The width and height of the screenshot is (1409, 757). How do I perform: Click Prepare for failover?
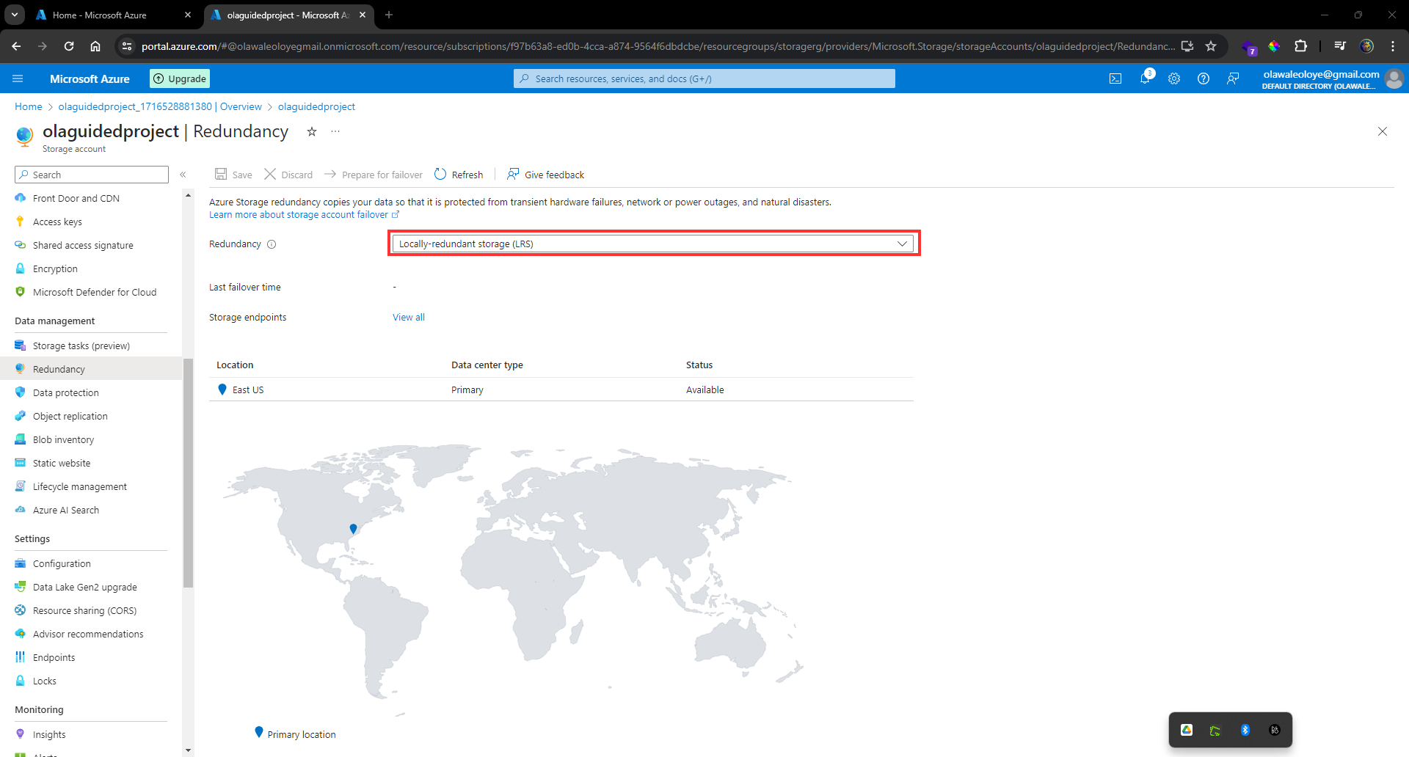[x=374, y=175]
